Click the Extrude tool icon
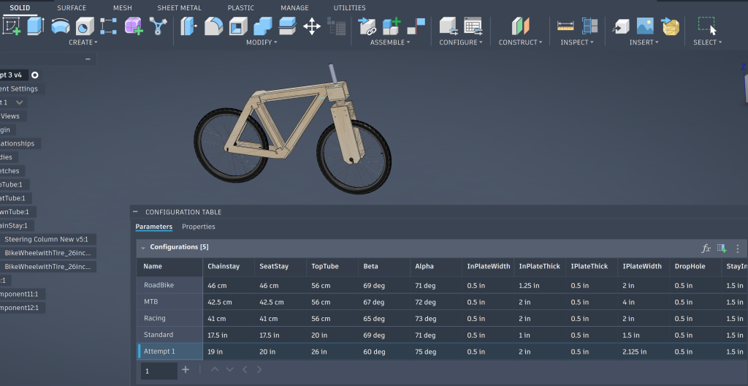This screenshot has width=748, height=386. pyautogui.click(x=36, y=26)
